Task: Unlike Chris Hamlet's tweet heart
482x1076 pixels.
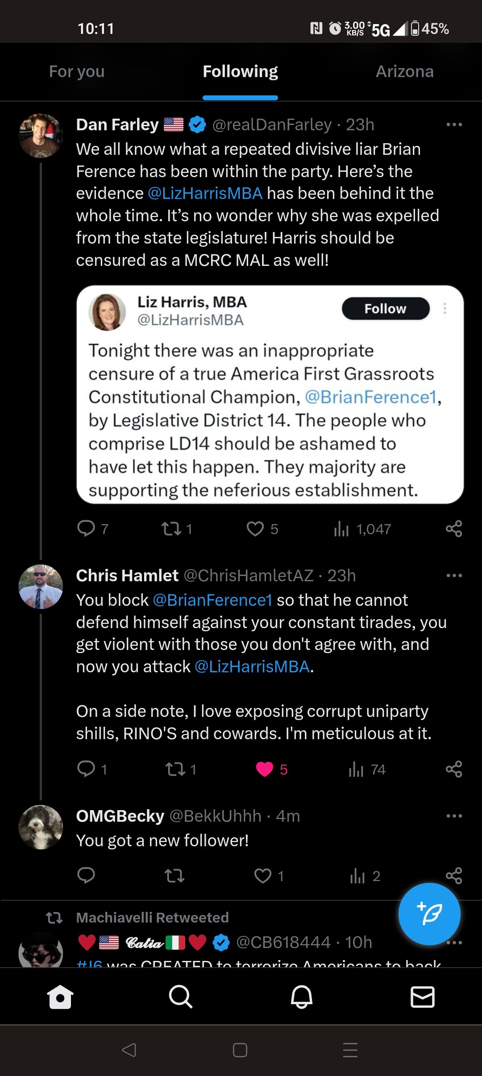Action: [x=265, y=769]
